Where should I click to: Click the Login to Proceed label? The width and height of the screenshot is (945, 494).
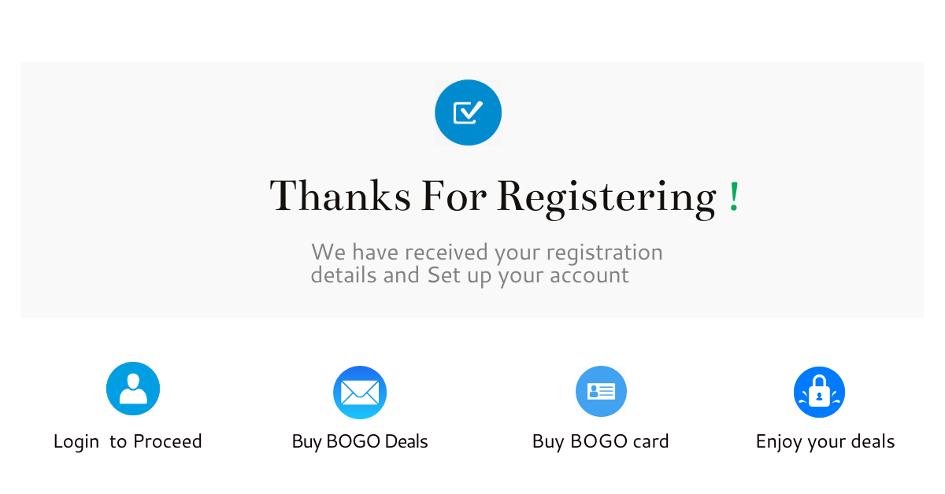pos(128,441)
